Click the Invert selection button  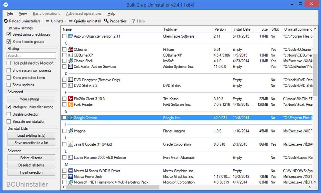pos(31,172)
